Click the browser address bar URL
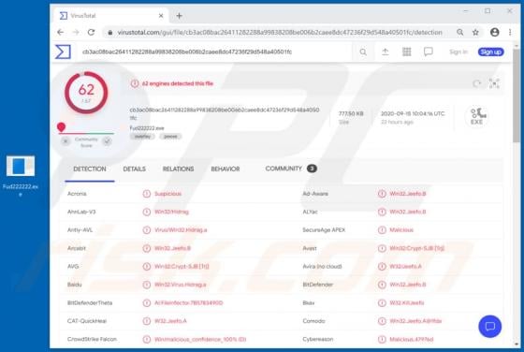Viewport: 524px width, 352px height. click(x=280, y=33)
